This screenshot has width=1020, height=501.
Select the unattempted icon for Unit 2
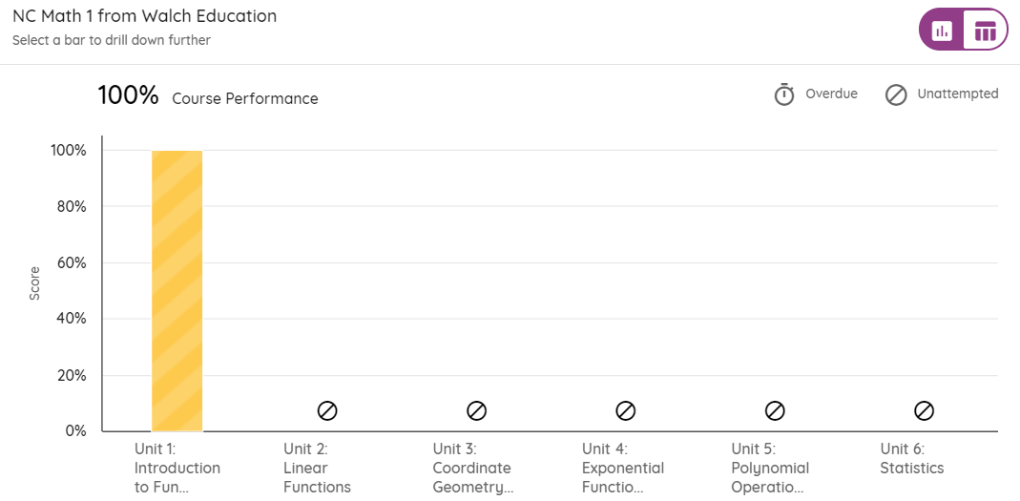point(327,410)
